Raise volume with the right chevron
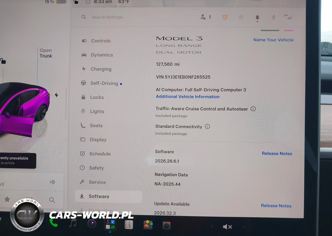 (x=244, y=227)
